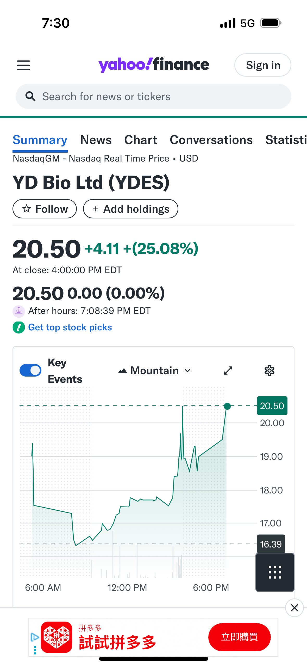Click the AdChoices info icon
Screen dimensions: 307x667
coord(35,637)
